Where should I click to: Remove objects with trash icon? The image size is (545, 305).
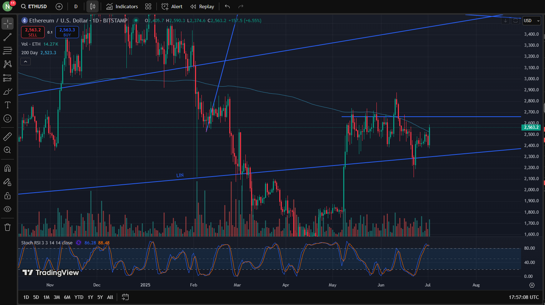click(x=7, y=227)
